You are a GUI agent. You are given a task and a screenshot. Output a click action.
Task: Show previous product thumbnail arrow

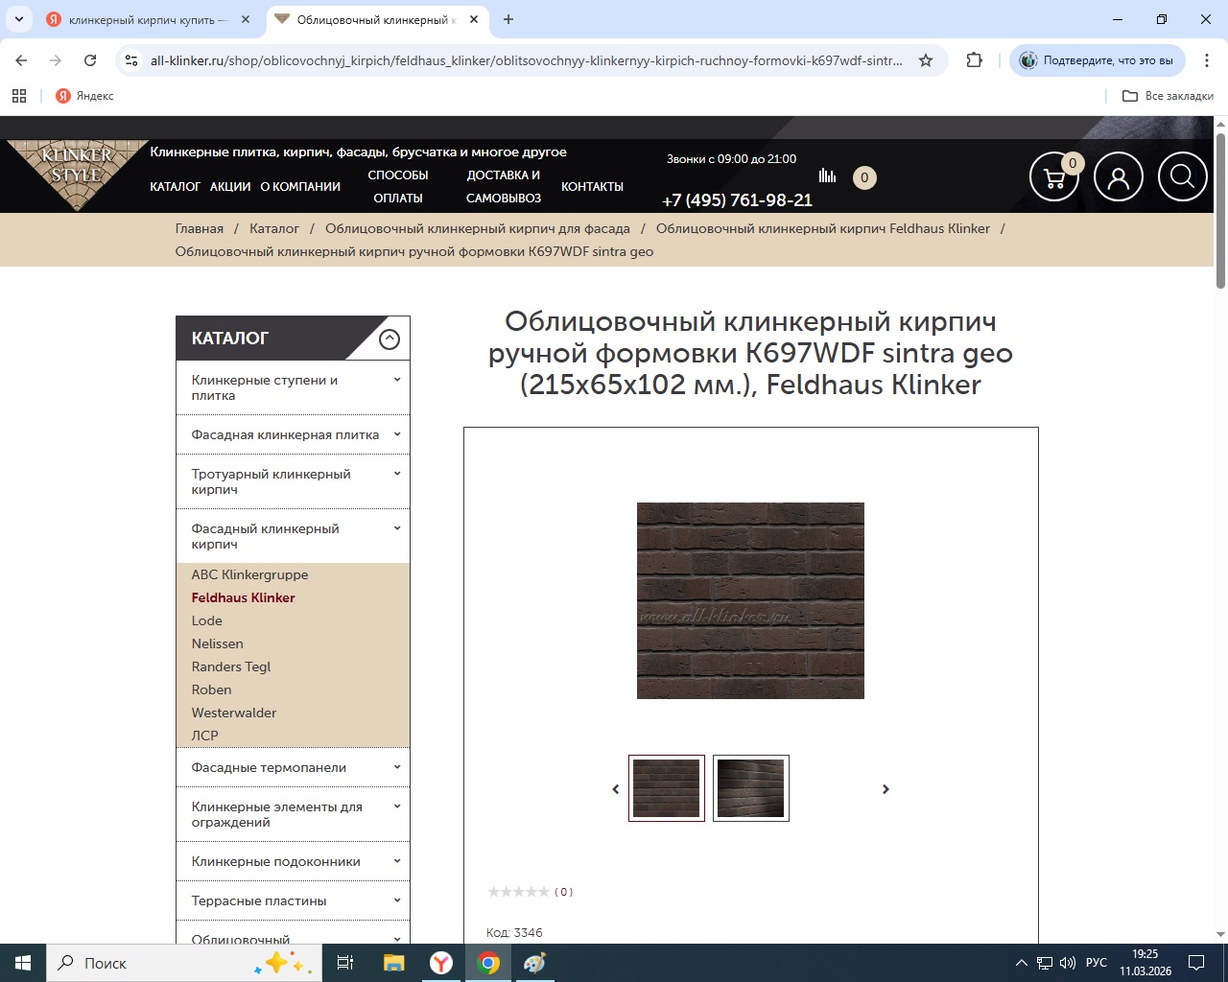[x=616, y=789]
